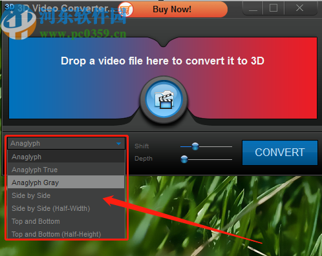Image resolution: width=322 pixels, height=256 pixels.
Task: Click the shopping cart icon beside Buy Now
Action: coord(125,9)
